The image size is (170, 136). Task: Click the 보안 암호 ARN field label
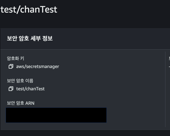(21, 103)
